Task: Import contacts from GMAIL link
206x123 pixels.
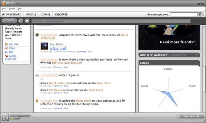Action: (12, 48)
